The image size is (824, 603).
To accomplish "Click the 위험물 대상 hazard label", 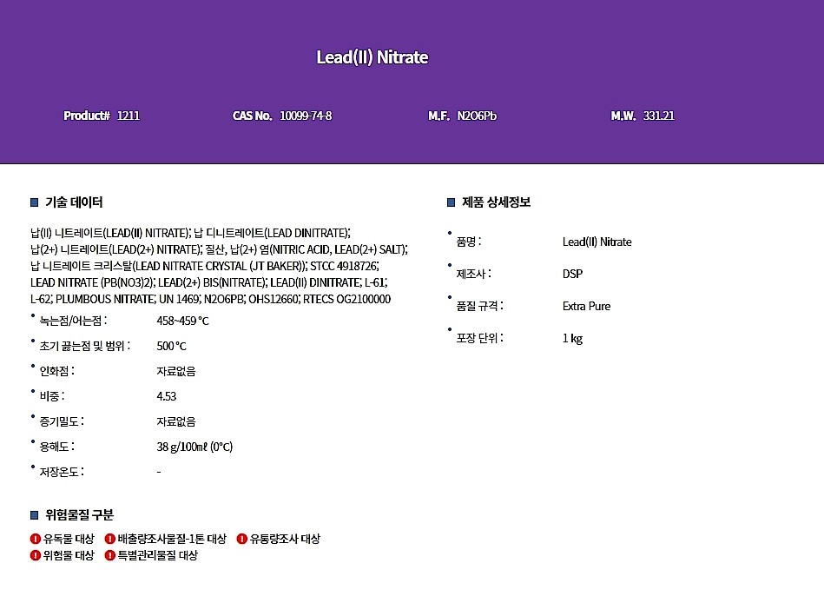I will (69, 555).
